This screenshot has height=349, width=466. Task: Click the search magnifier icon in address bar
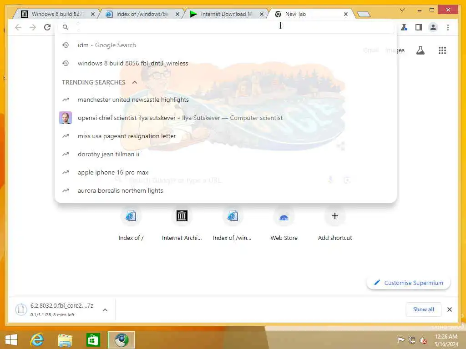coord(65,27)
